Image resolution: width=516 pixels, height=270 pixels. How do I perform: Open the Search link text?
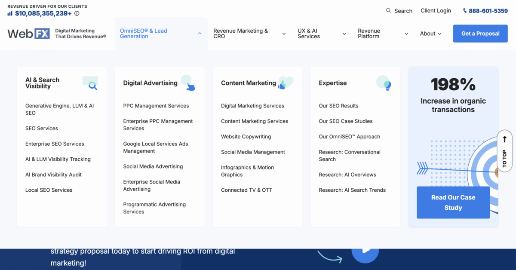click(403, 11)
